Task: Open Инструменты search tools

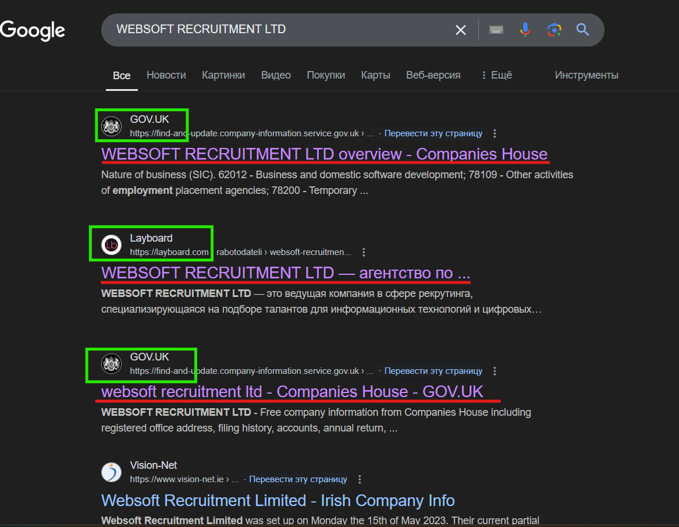Action: 586,75
